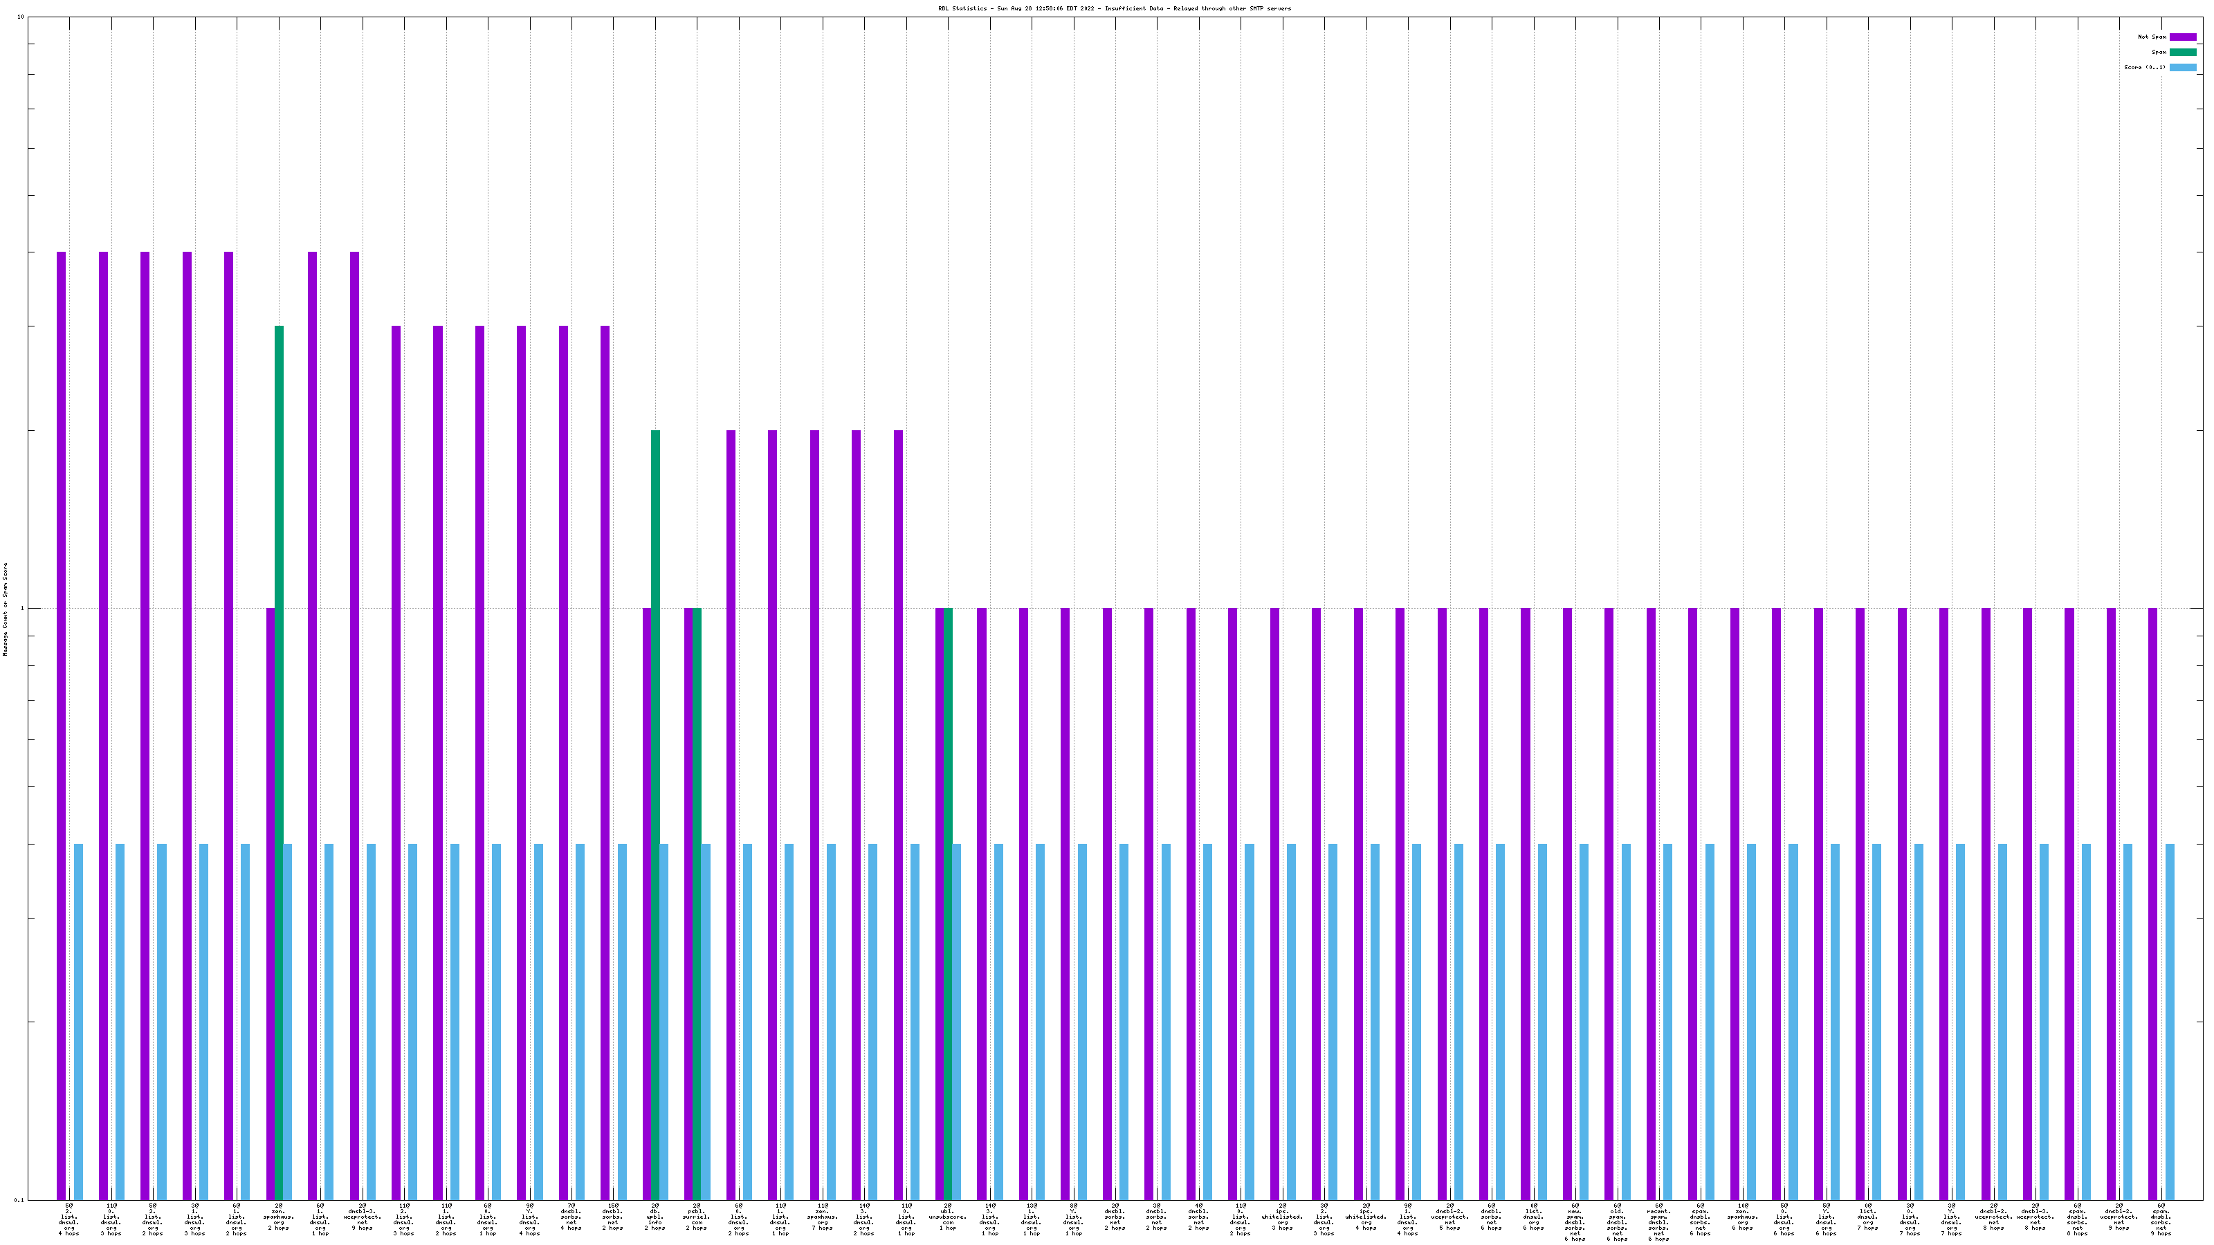Click the Message Count or Spam Score axis label
The image size is (2214, 1245).
5,609
